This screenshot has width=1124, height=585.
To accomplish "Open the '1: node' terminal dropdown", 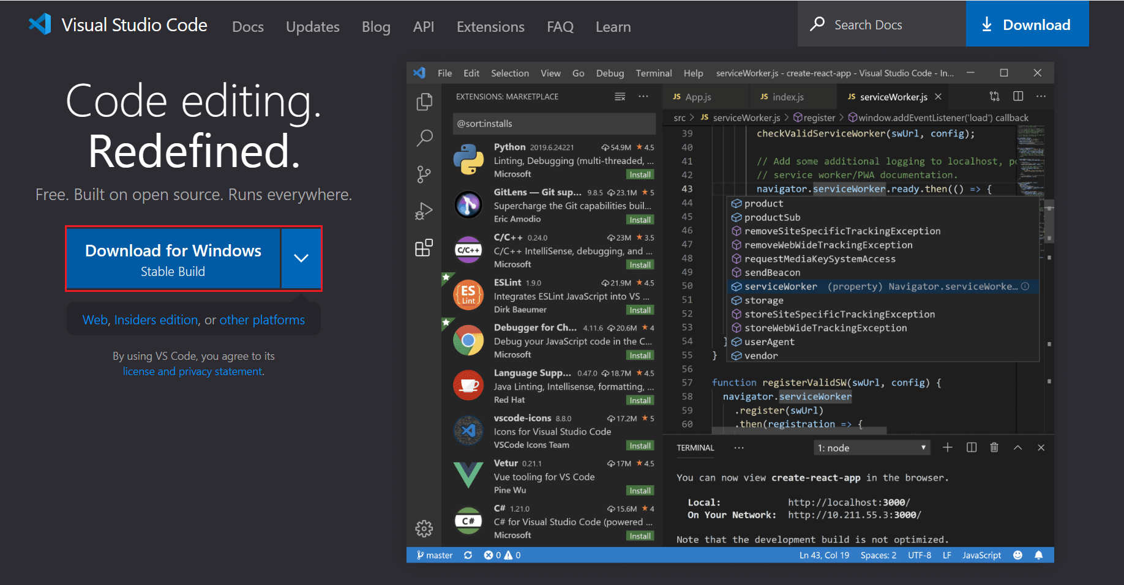I will click(x=872, y=448).
